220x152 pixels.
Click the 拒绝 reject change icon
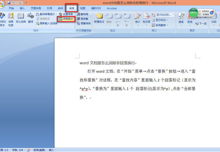coord(190,19)
